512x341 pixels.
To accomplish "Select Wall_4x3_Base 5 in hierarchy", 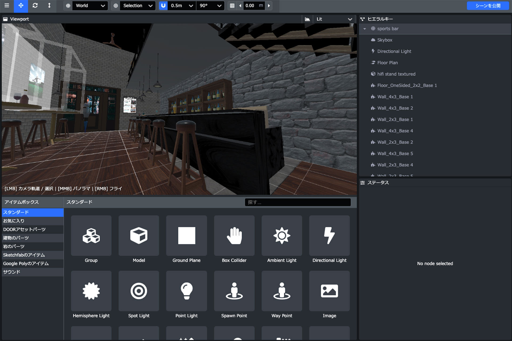I will click(435, 154).
